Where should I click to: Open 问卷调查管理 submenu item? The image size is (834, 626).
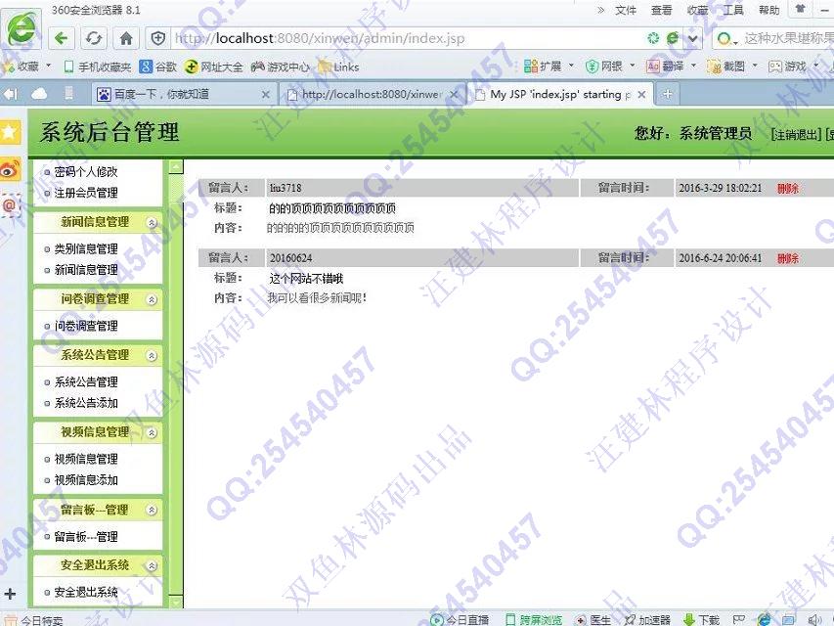(86, 326)
